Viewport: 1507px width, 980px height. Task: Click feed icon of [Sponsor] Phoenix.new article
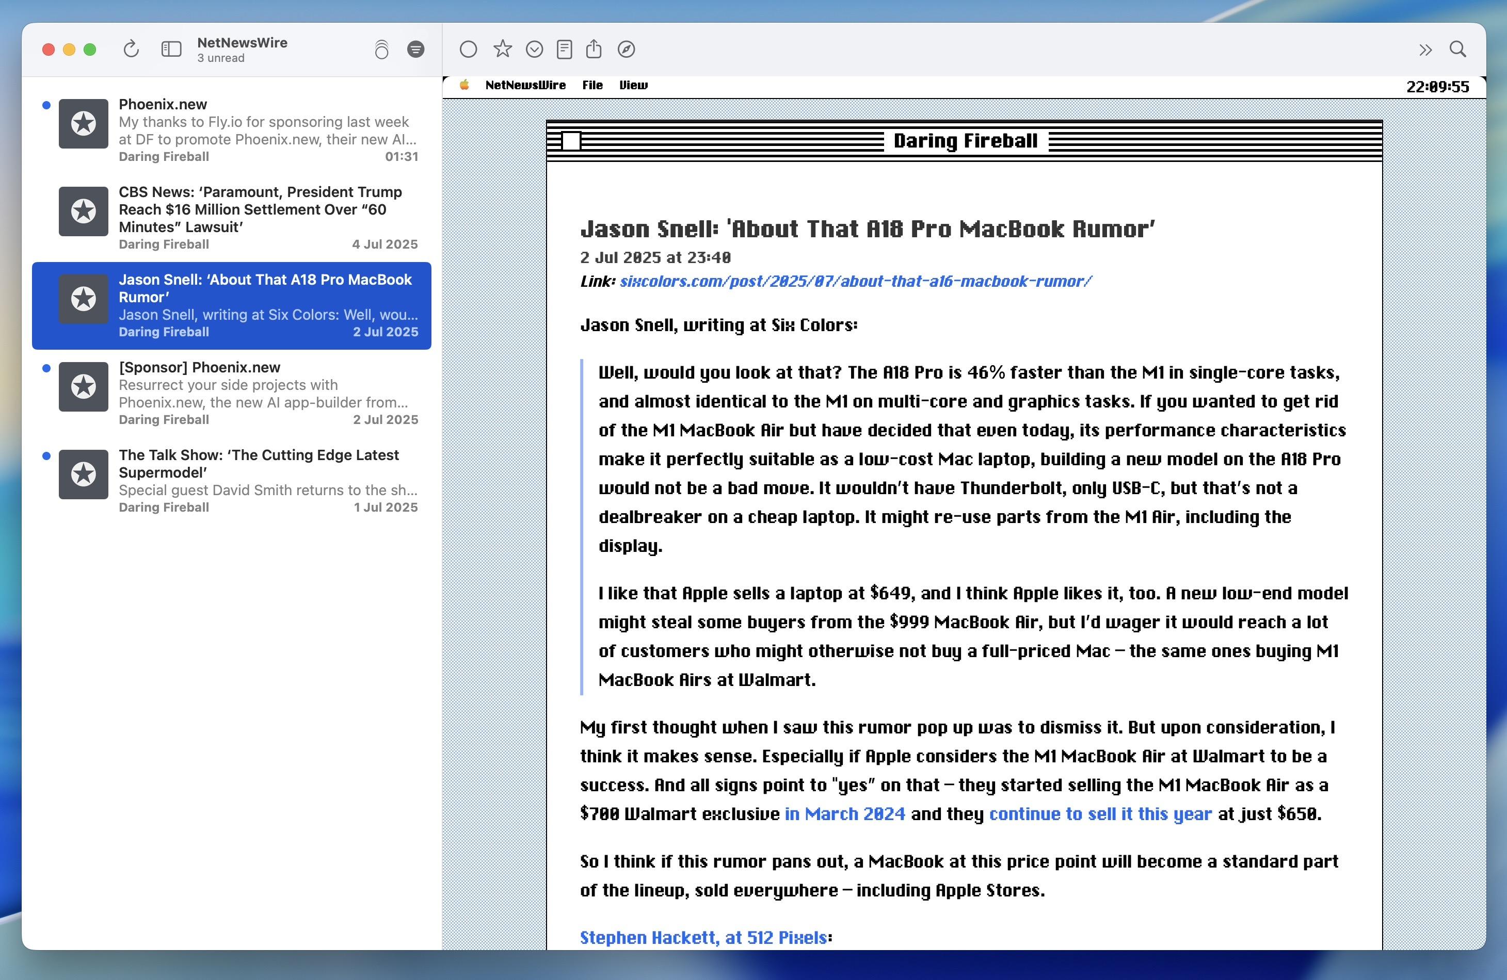pyautogui.click(x=84, y=386)
